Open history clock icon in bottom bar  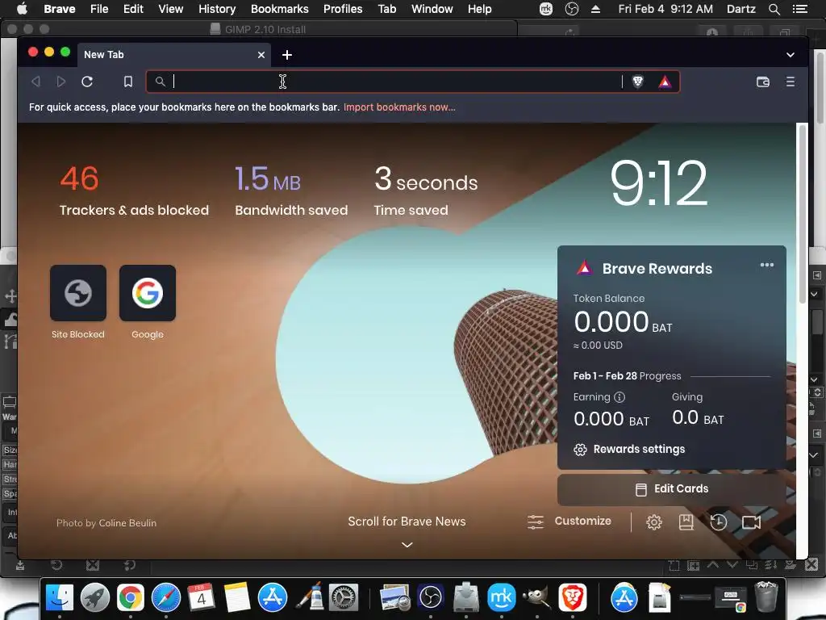click(x=719, y=522)
